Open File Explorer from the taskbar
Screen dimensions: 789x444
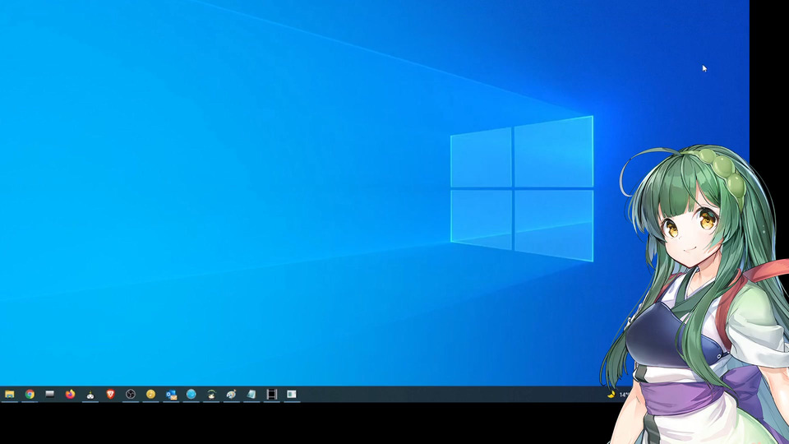[10, 394]
